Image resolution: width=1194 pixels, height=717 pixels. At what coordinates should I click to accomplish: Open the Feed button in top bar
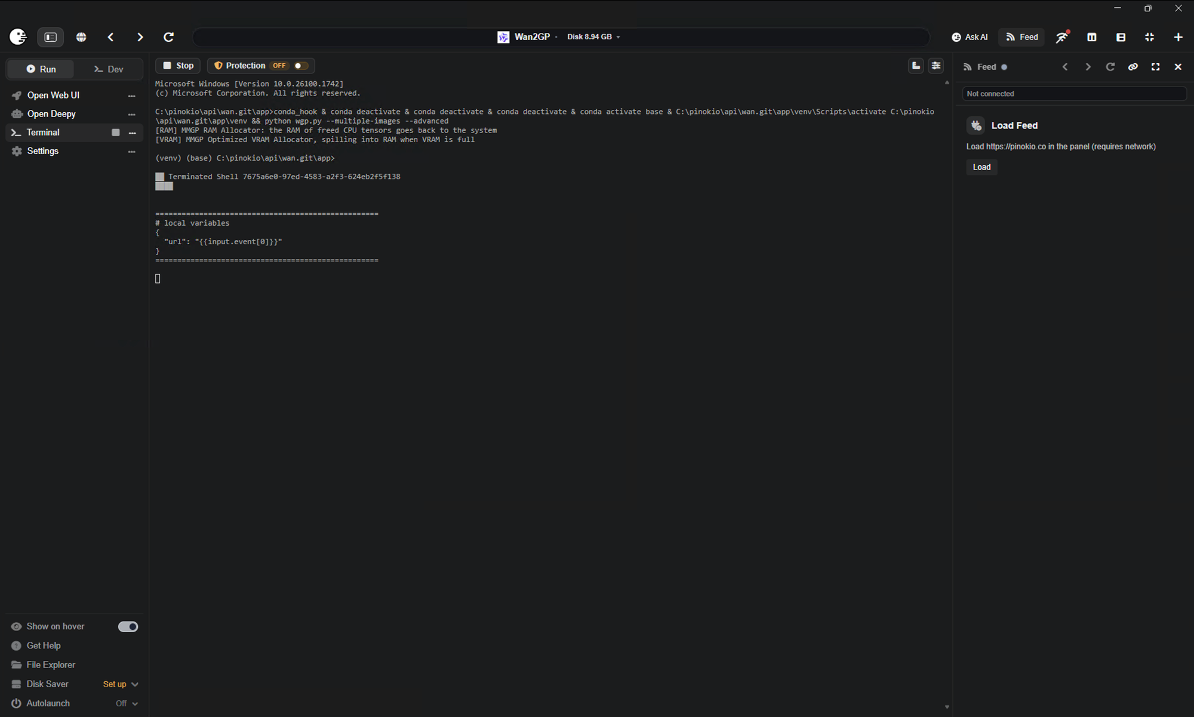(x=1022, y=37)
